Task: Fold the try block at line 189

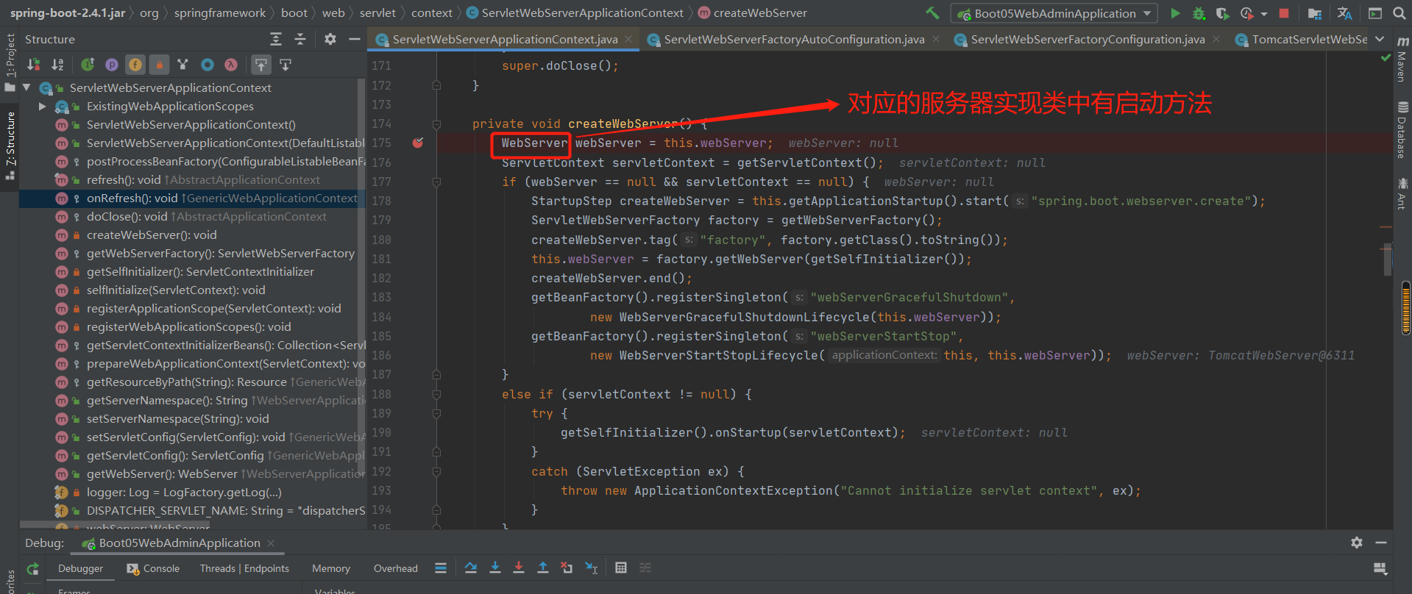Action: click(x=436, y=414)
